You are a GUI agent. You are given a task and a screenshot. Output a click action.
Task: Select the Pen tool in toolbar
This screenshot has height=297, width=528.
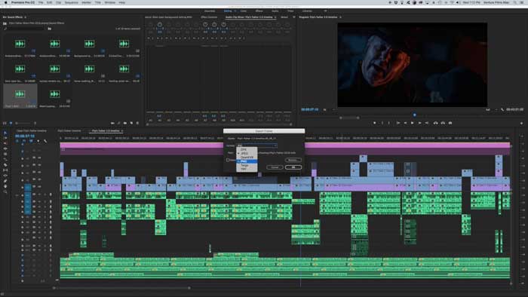tap(5, 181)
